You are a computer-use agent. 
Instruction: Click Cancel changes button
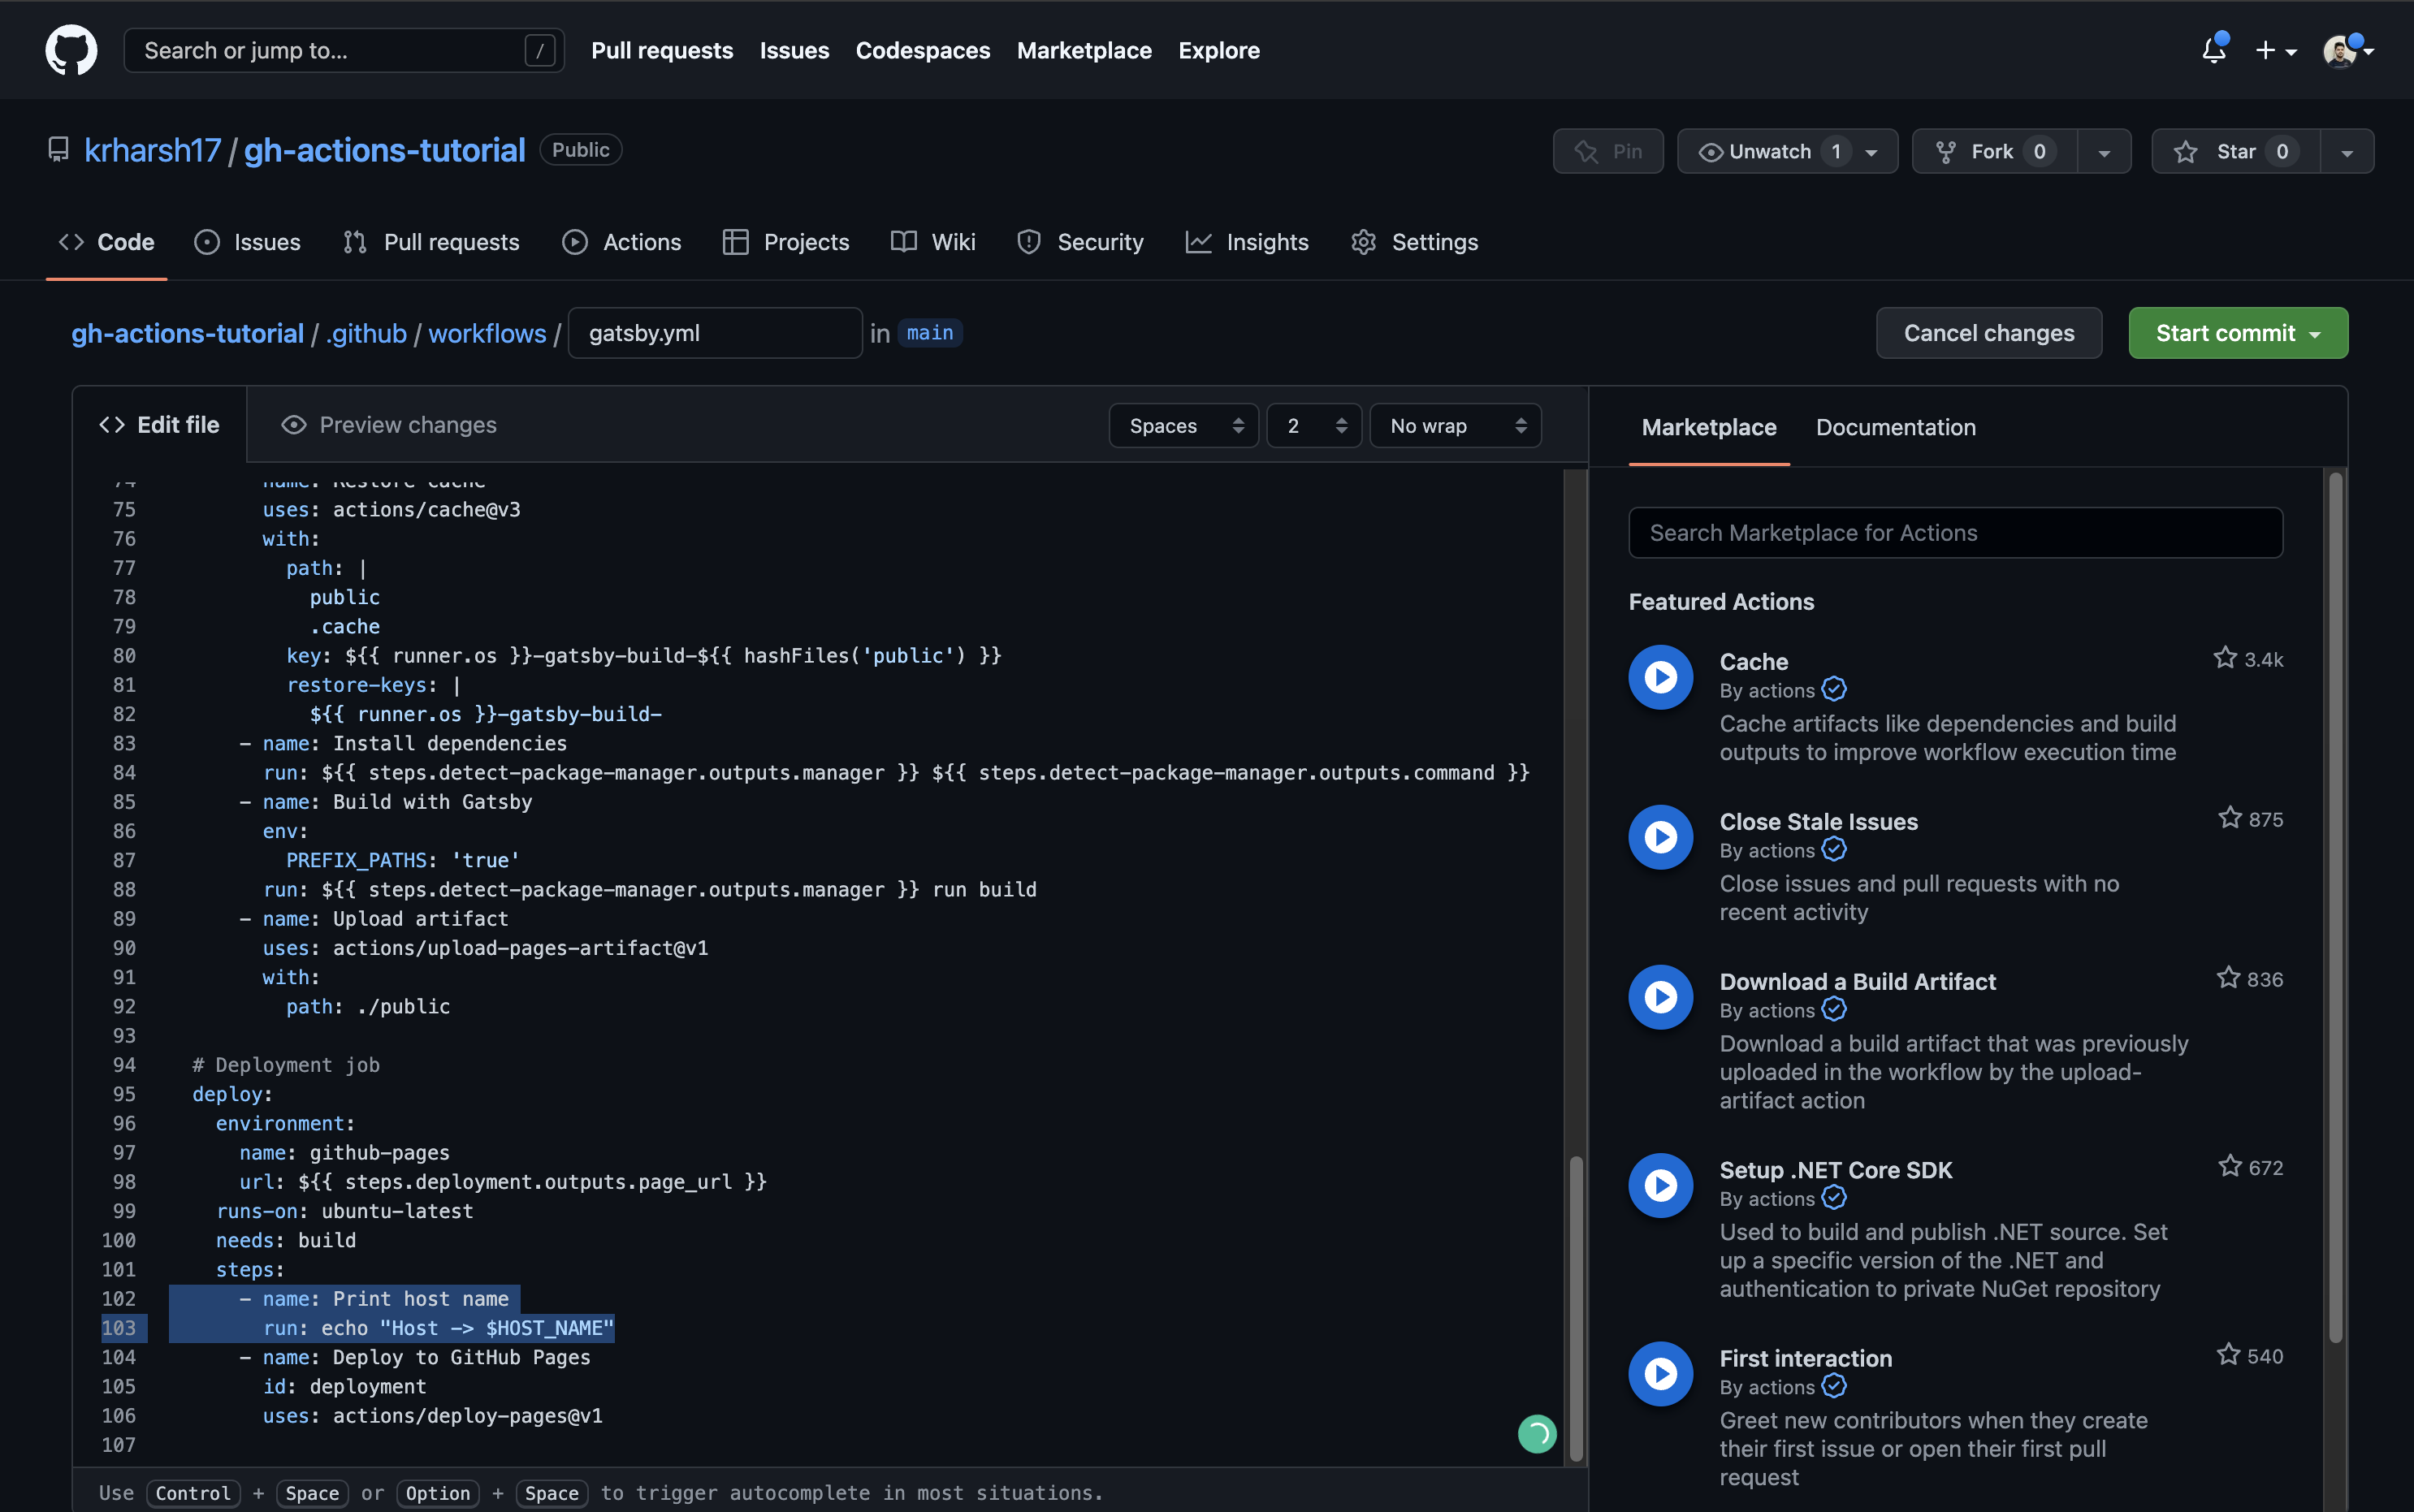coord(1988,333)
